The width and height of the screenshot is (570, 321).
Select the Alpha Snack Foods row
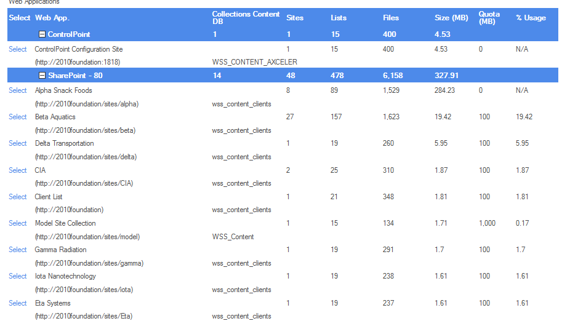click(x=18, y=90)
